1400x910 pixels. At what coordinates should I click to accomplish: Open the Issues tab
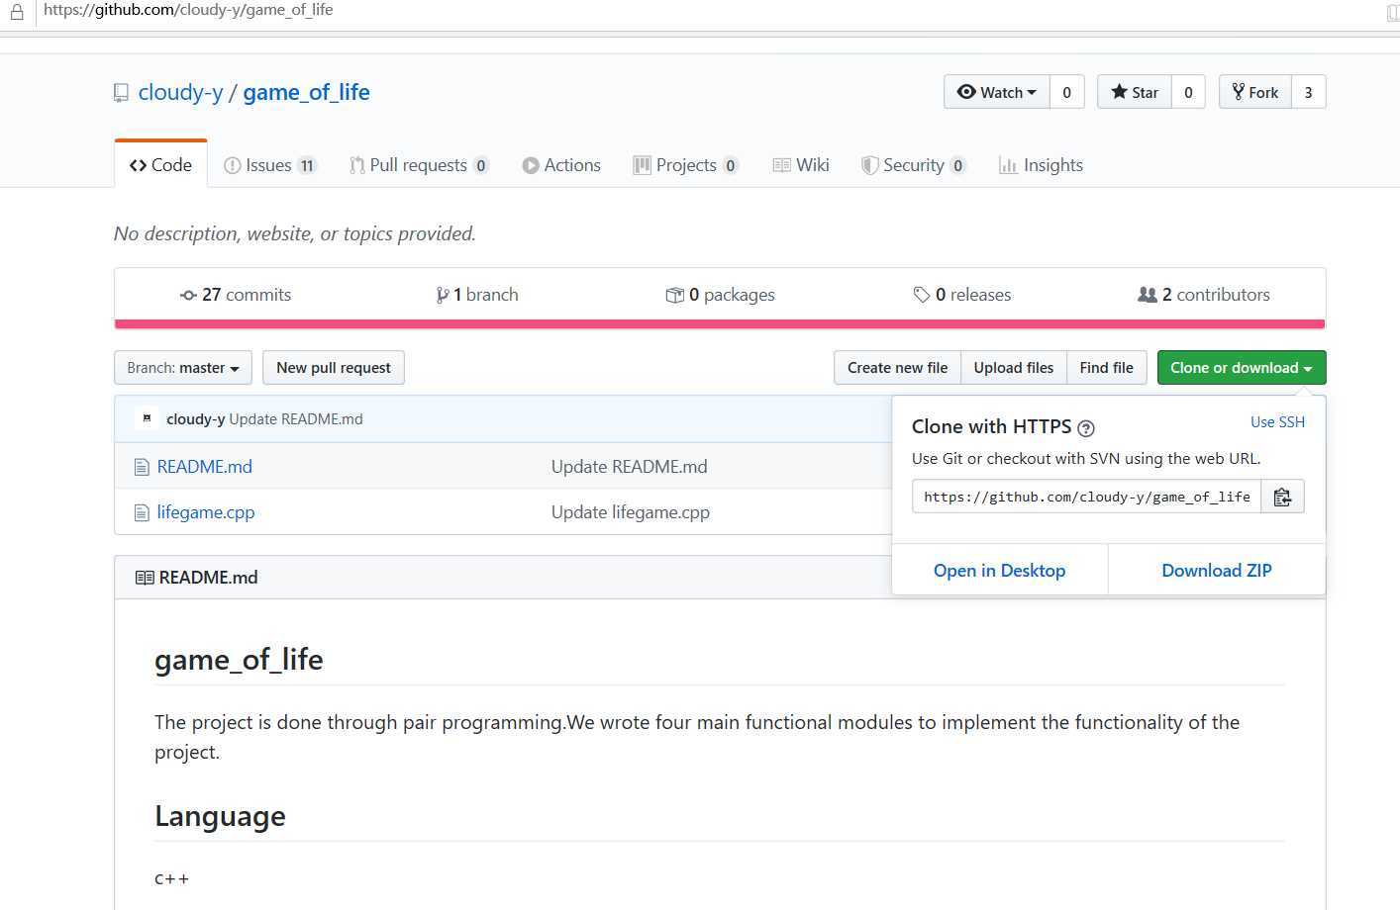[270, 165]
